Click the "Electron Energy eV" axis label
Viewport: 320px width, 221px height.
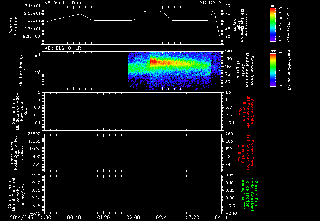(x=23, y=70)
